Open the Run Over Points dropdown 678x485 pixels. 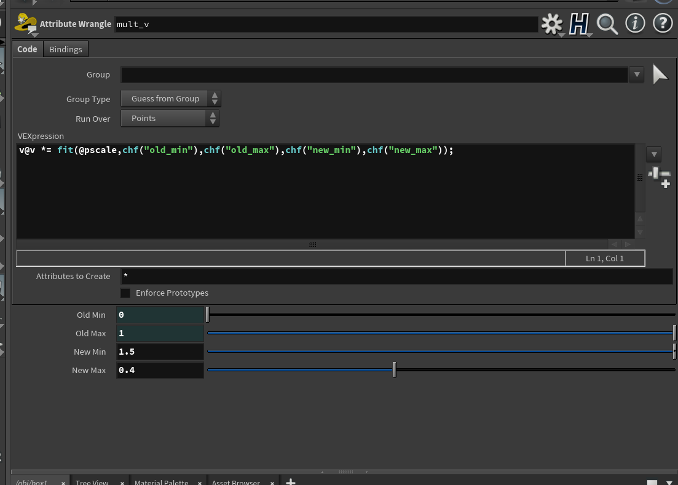coord(170,119)
